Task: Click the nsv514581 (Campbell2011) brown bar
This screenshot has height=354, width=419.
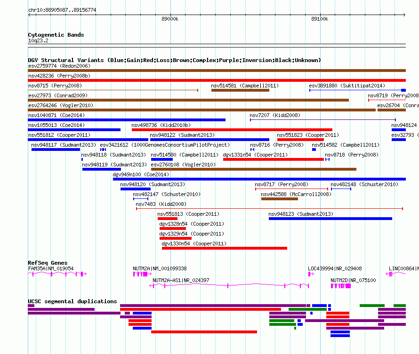Action: [240, 90]
